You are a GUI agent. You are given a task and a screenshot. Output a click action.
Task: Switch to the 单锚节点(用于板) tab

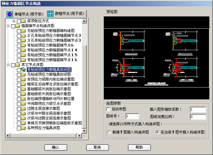pos(25,14)
